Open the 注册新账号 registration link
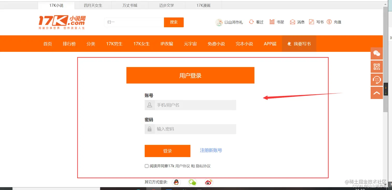 pos(211,150)
